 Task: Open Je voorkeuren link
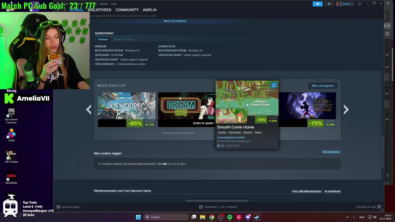(333, 191)
